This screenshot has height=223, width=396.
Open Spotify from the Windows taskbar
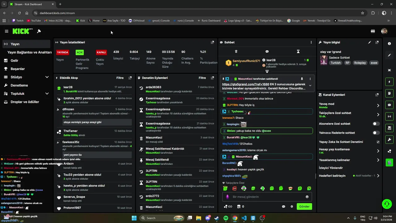(x=226, y=218)
